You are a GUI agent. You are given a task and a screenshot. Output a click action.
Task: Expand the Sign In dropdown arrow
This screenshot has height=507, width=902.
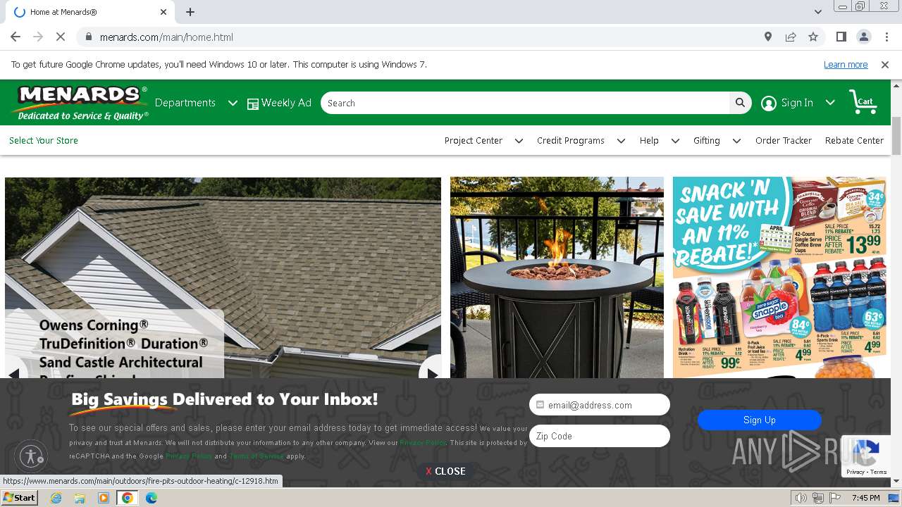click(830, 103)
